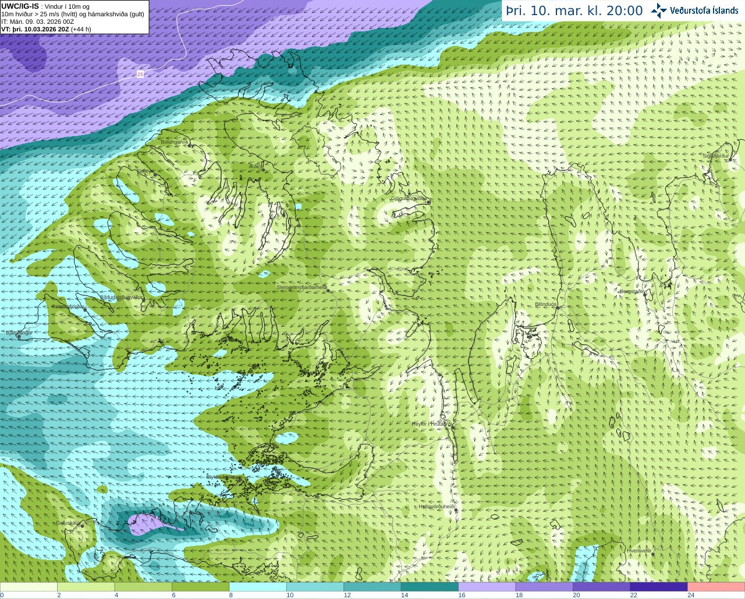Click the medium green 4–6 m/s legend swatch
This screenshot has width=745, height=599.
point(143,587)
